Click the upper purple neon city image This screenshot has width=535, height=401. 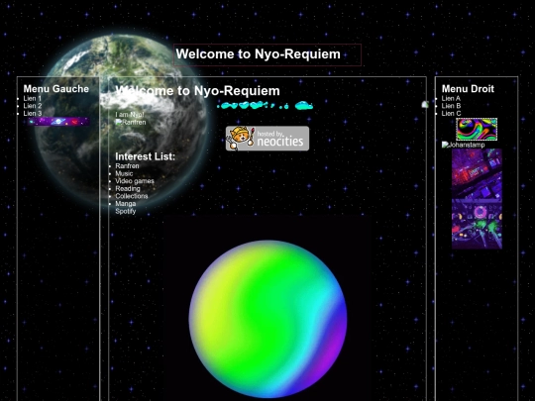click(477, 174)
